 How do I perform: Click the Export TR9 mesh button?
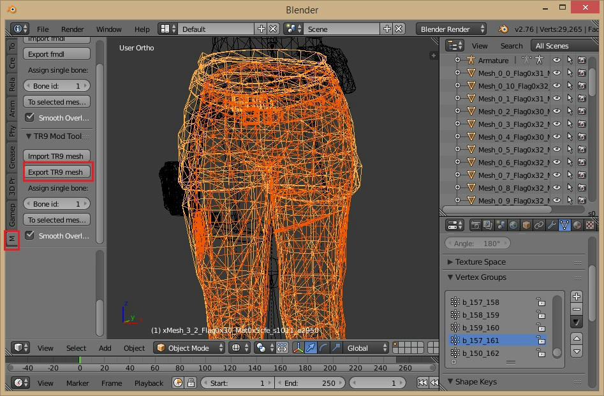click(55, 172)
